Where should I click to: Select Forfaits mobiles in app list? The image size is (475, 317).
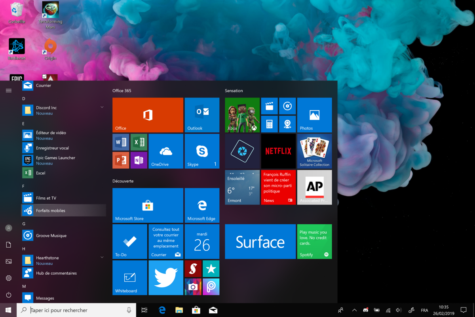(x=64, y=210)
